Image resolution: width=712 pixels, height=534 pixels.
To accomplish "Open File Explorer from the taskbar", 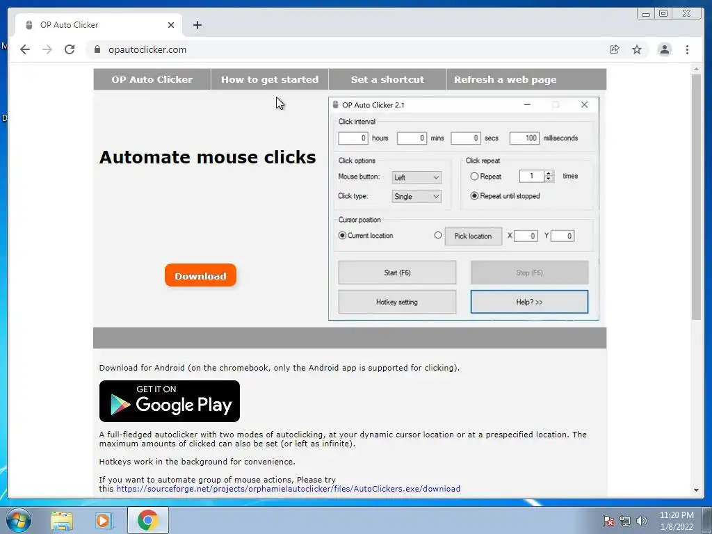I will click(x=62, y=520).
